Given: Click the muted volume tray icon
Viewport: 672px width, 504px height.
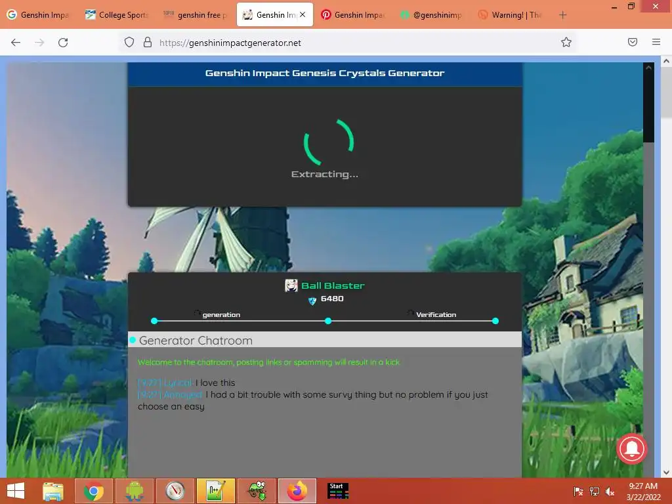Looking at the screenshot, I should [x=610, y=492].
